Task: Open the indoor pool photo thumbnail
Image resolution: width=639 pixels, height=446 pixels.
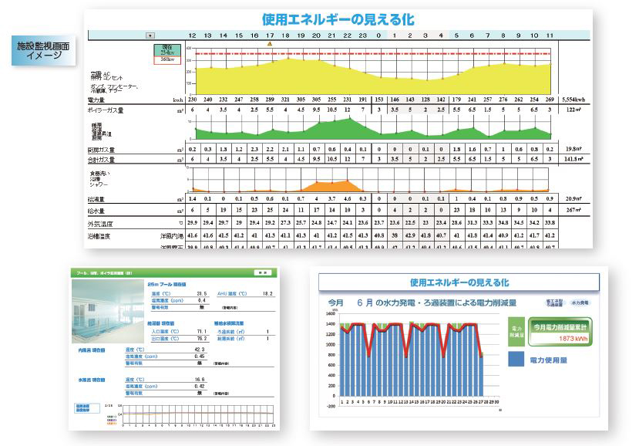Action: point(108,311)
